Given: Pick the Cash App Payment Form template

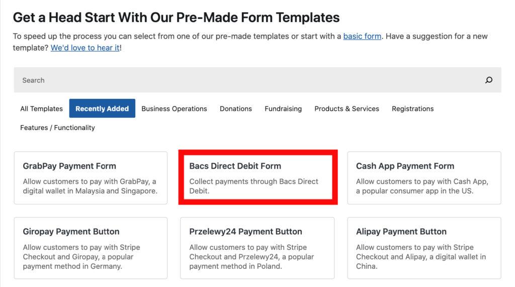Looking at the screenshot, I should click(424, 178).
